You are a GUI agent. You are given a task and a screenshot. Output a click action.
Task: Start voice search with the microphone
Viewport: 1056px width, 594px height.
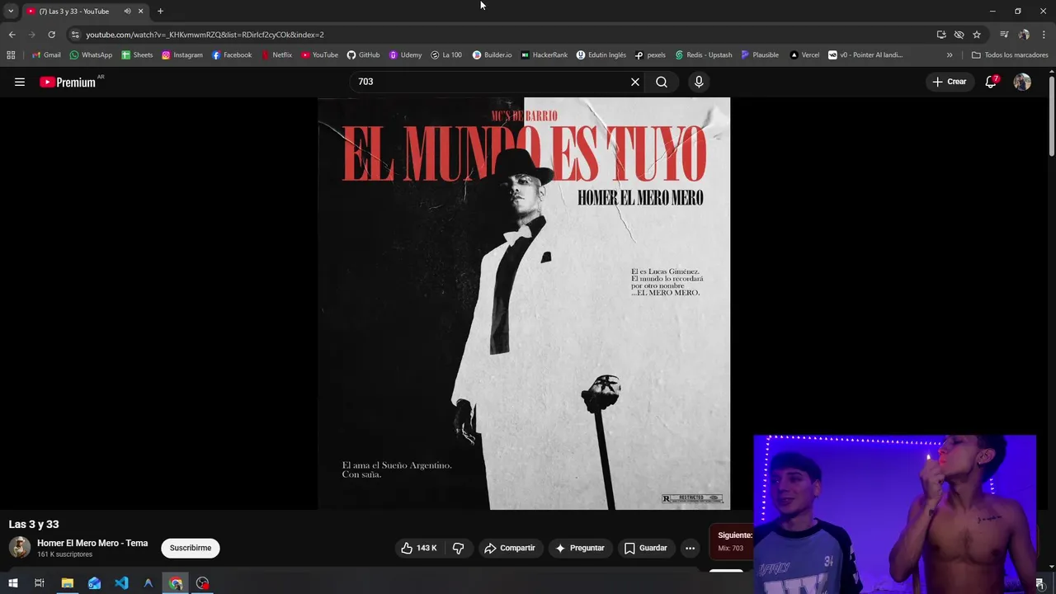(699, 82)
